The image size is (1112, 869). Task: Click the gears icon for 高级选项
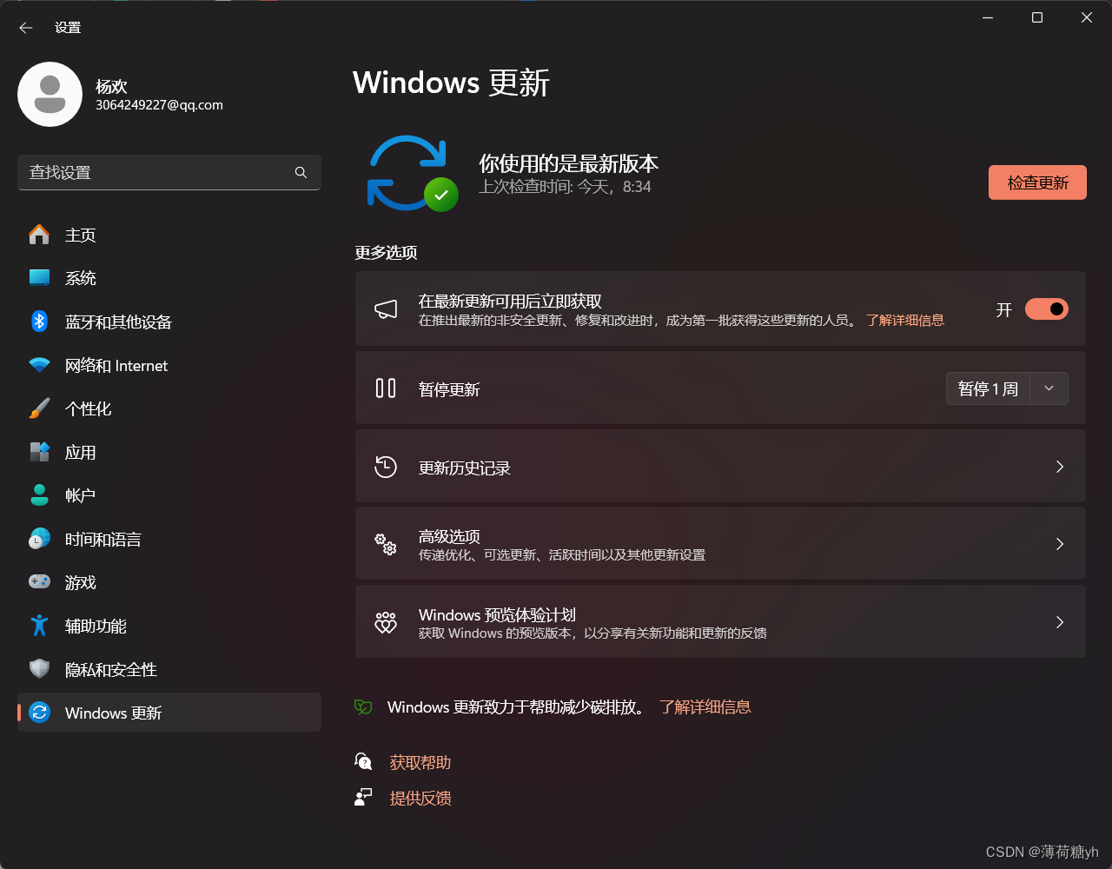pos(386,544)
